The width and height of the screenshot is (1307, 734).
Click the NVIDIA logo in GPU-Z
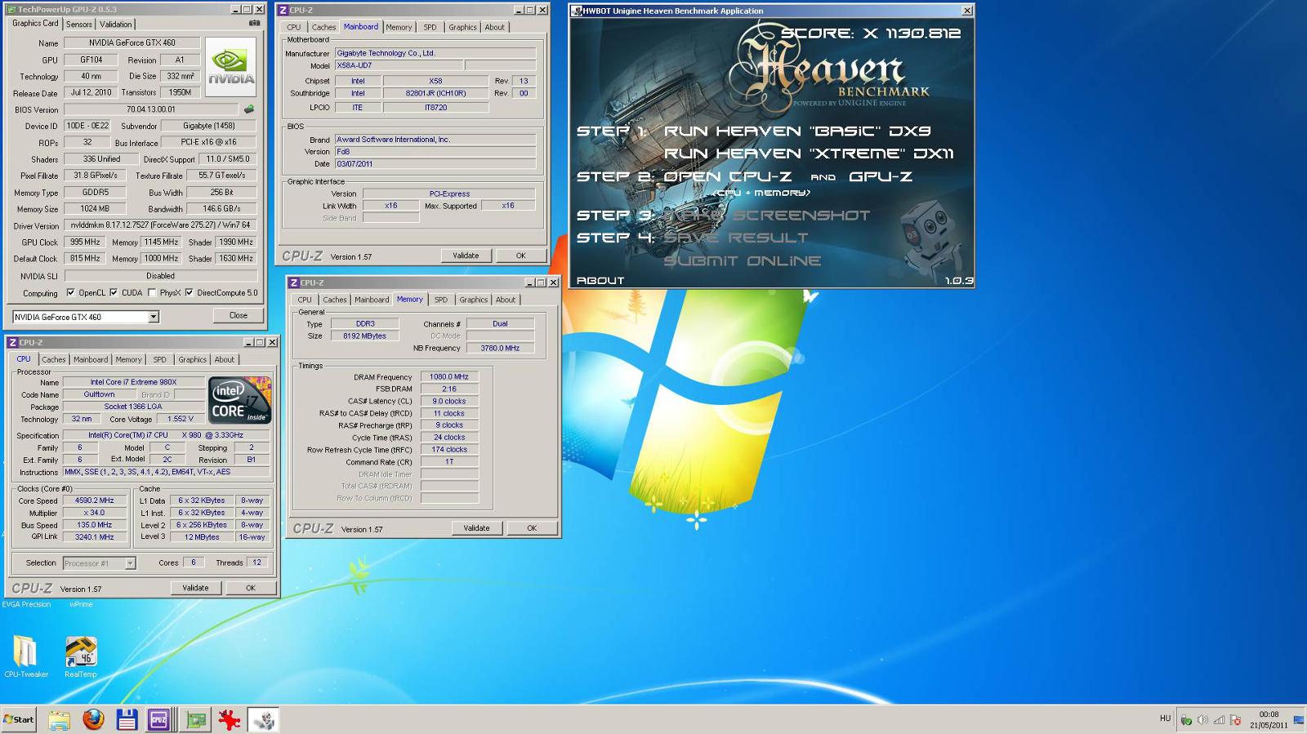pos(230,67)
